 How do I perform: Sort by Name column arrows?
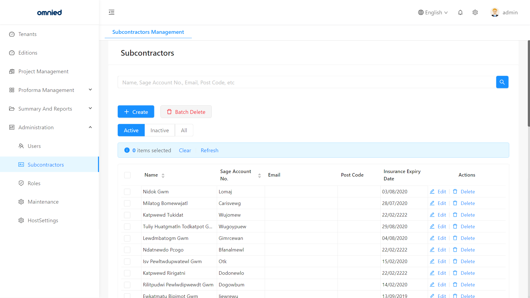tap(163, 175)
